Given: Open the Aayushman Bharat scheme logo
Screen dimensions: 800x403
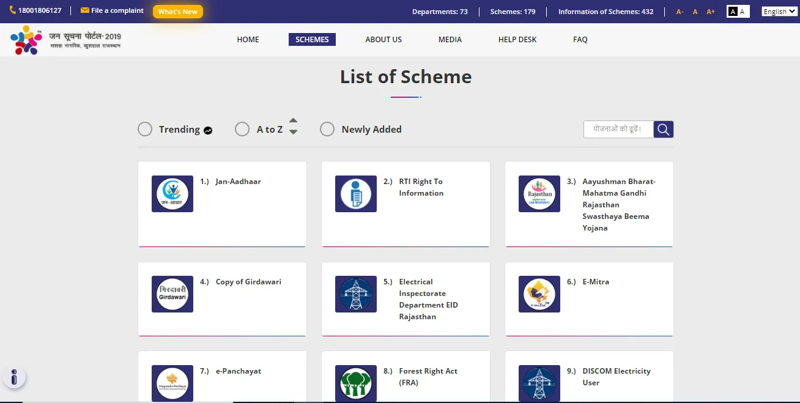Looking at the screenshot, I should 539,194.
